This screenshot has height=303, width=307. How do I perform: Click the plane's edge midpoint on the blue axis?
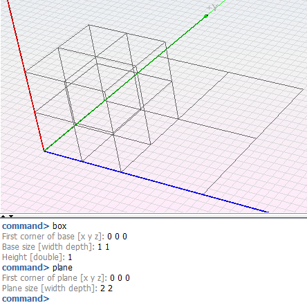(121, 172)
